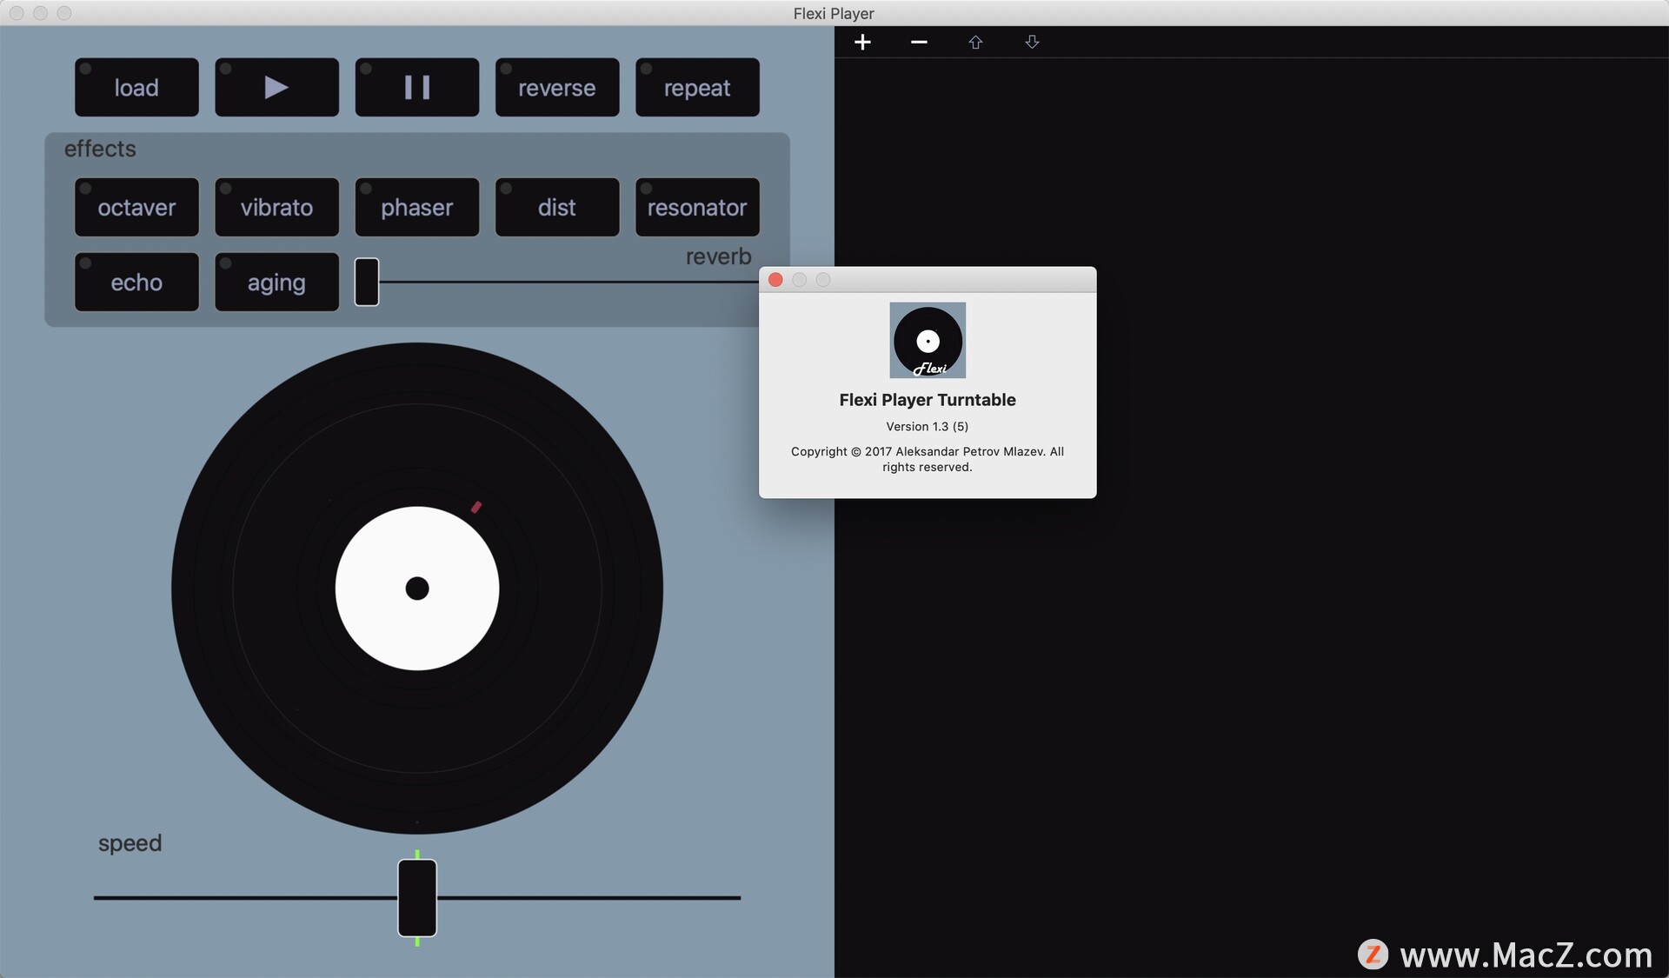Click the load button
1669x978 pixels.
[x=136, y=87]
